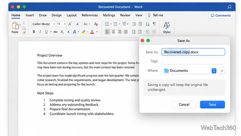Toggle bold formatting
The width and height of the screenshot is (241, 136).
pyautogui.click(x=34, y=32)
